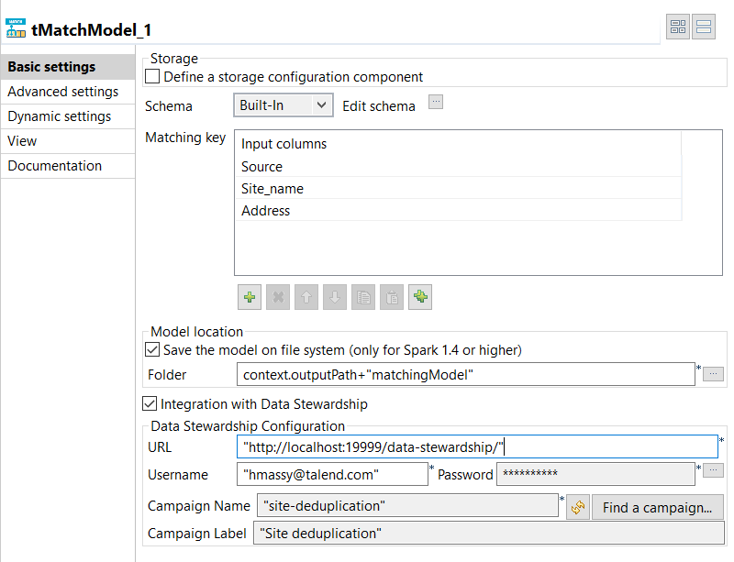This screenshot has width=734, height=562.
Task: Toggle Integration with Data Stewardship
Action: 150,403
